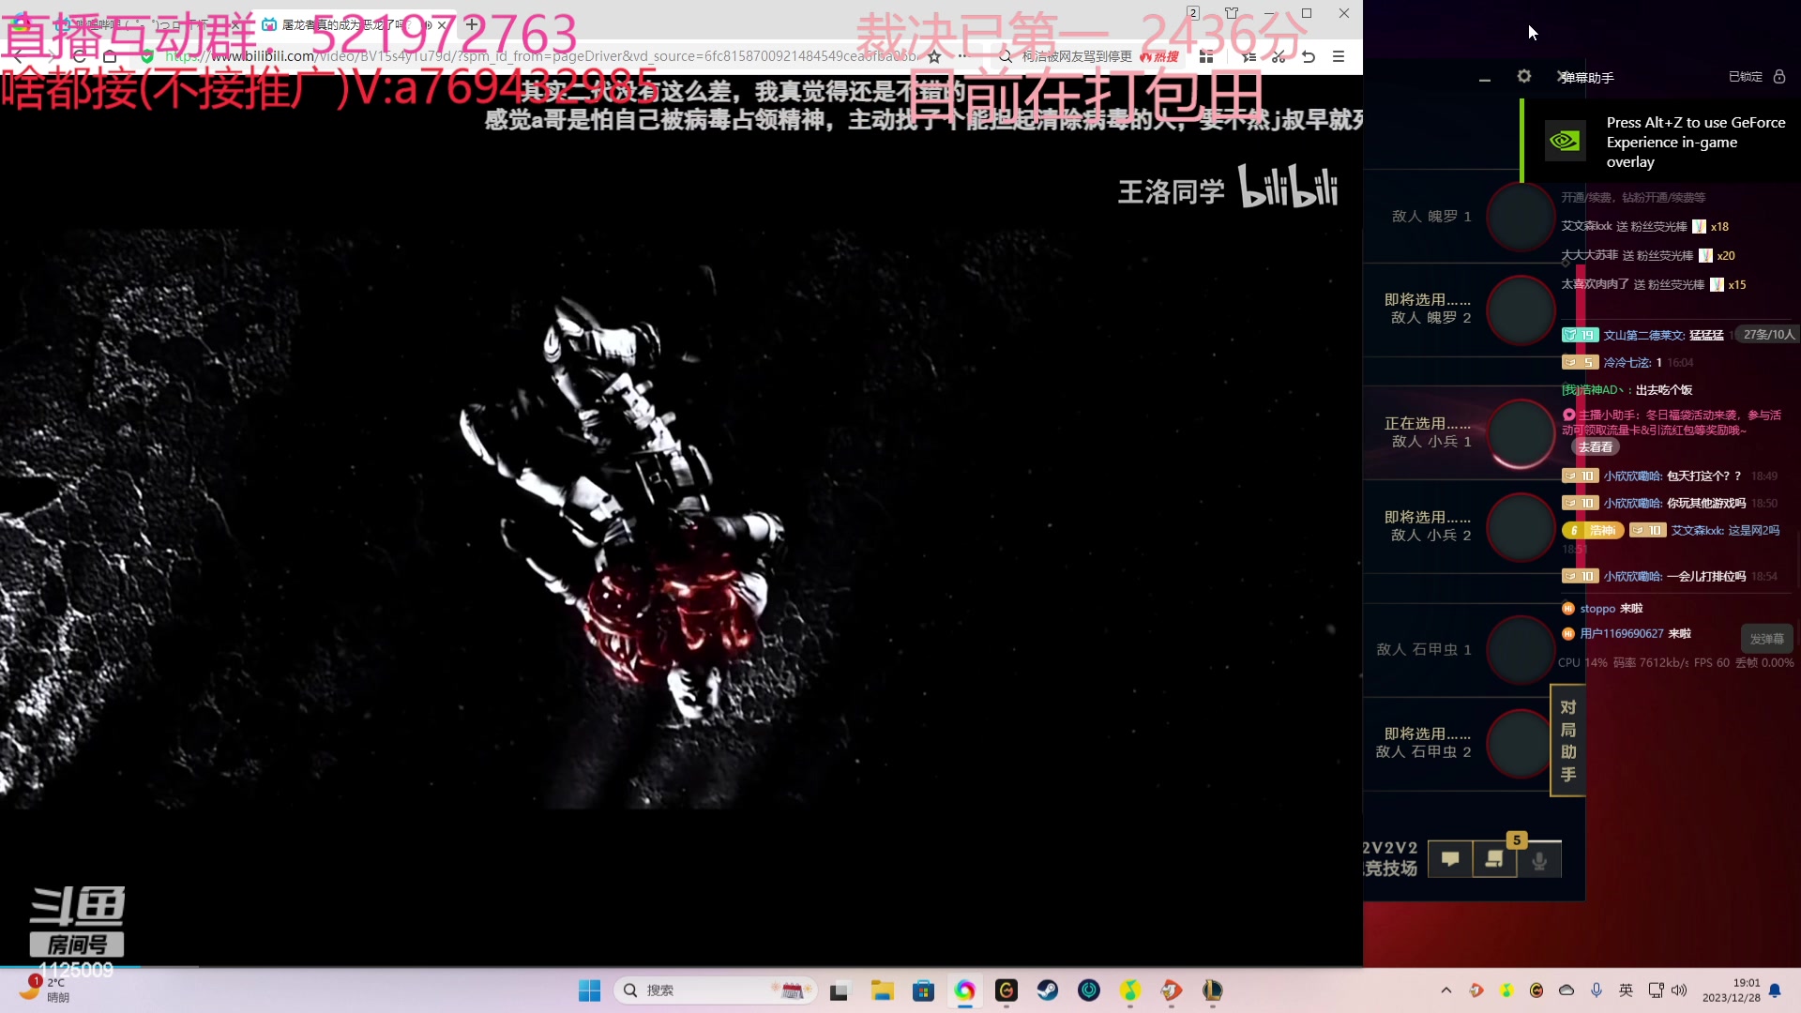
Task: Open Microsoft Store from the taskbar
Action: (x=923, y=990)
